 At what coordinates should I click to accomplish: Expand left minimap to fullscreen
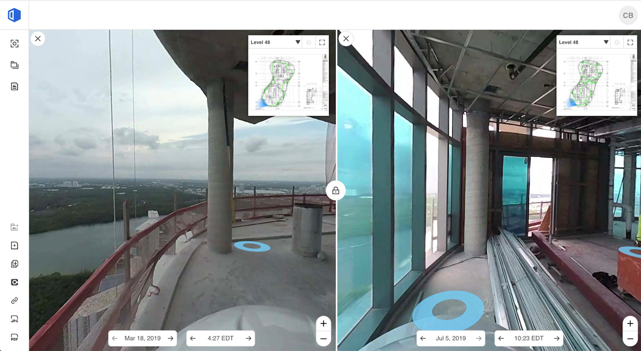click(x=322, y=42)
